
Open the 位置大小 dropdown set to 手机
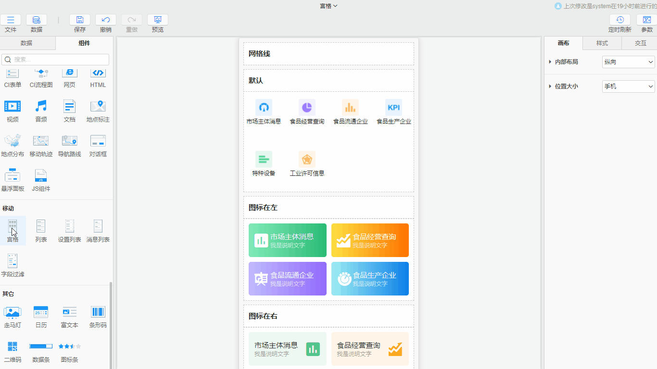click(628, 86)
